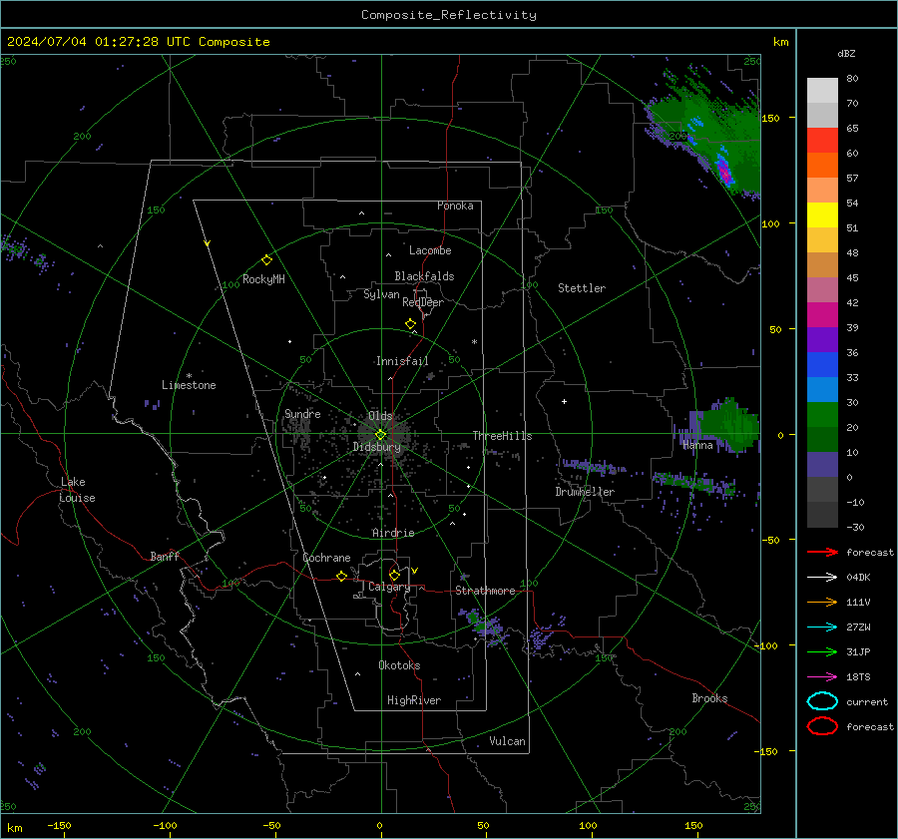This screenshot has height=839, width=898.
Task: Click the Stettler label
Action: [582, 288]
